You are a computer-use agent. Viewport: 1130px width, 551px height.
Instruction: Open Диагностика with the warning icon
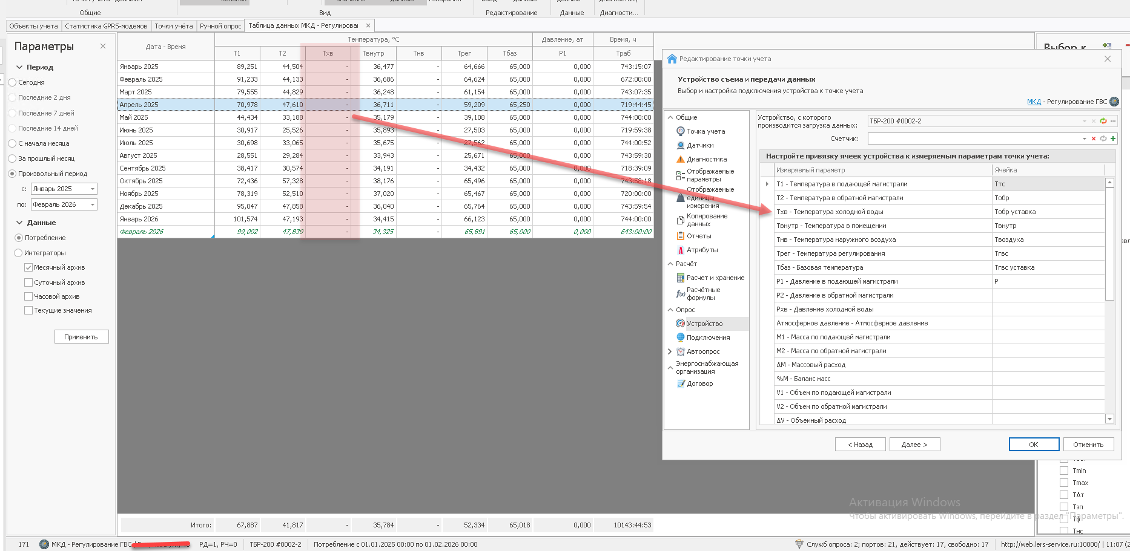pos(706,159)
